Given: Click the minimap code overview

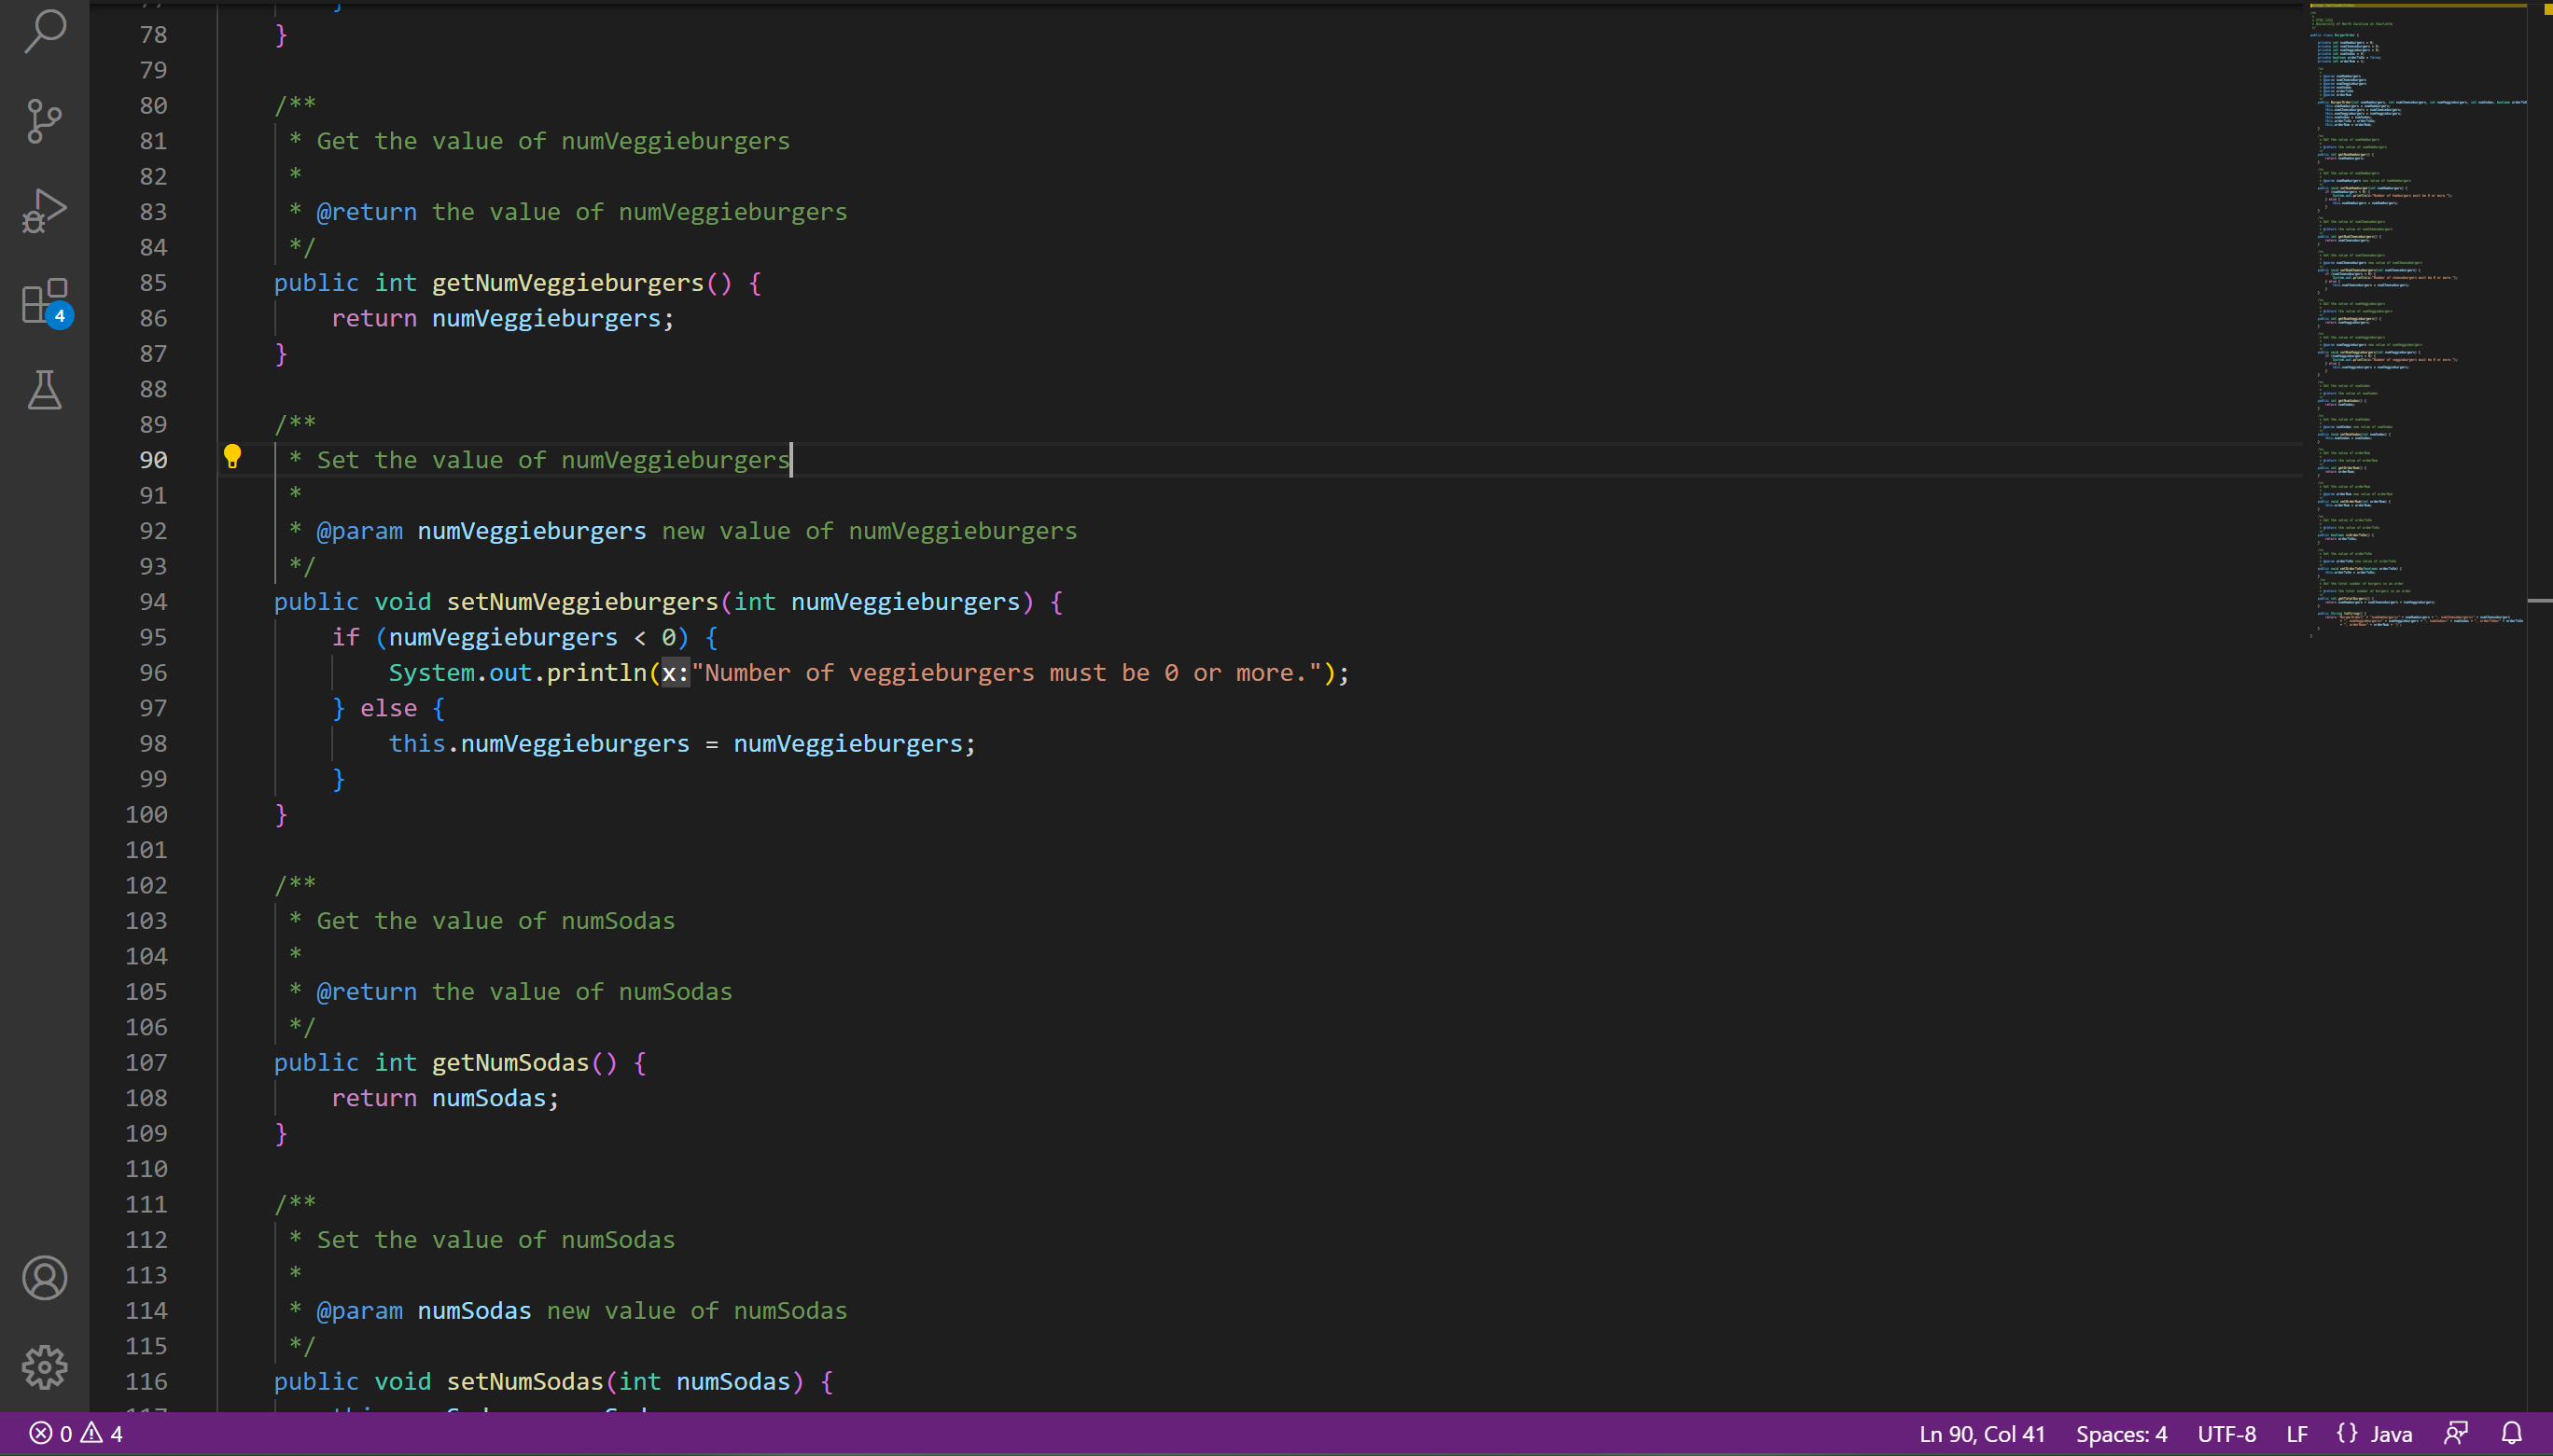Looking at the screenshot, I should 2416,320.
